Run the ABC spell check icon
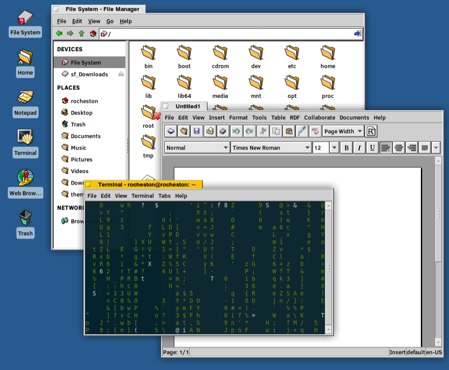Image resolution: width=449 pixels, height=370 pixels. (315, 131)
